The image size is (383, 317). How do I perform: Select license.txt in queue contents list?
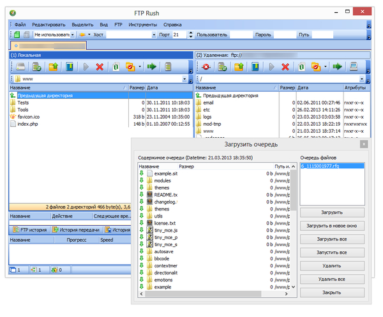click(x=165, y=223)
